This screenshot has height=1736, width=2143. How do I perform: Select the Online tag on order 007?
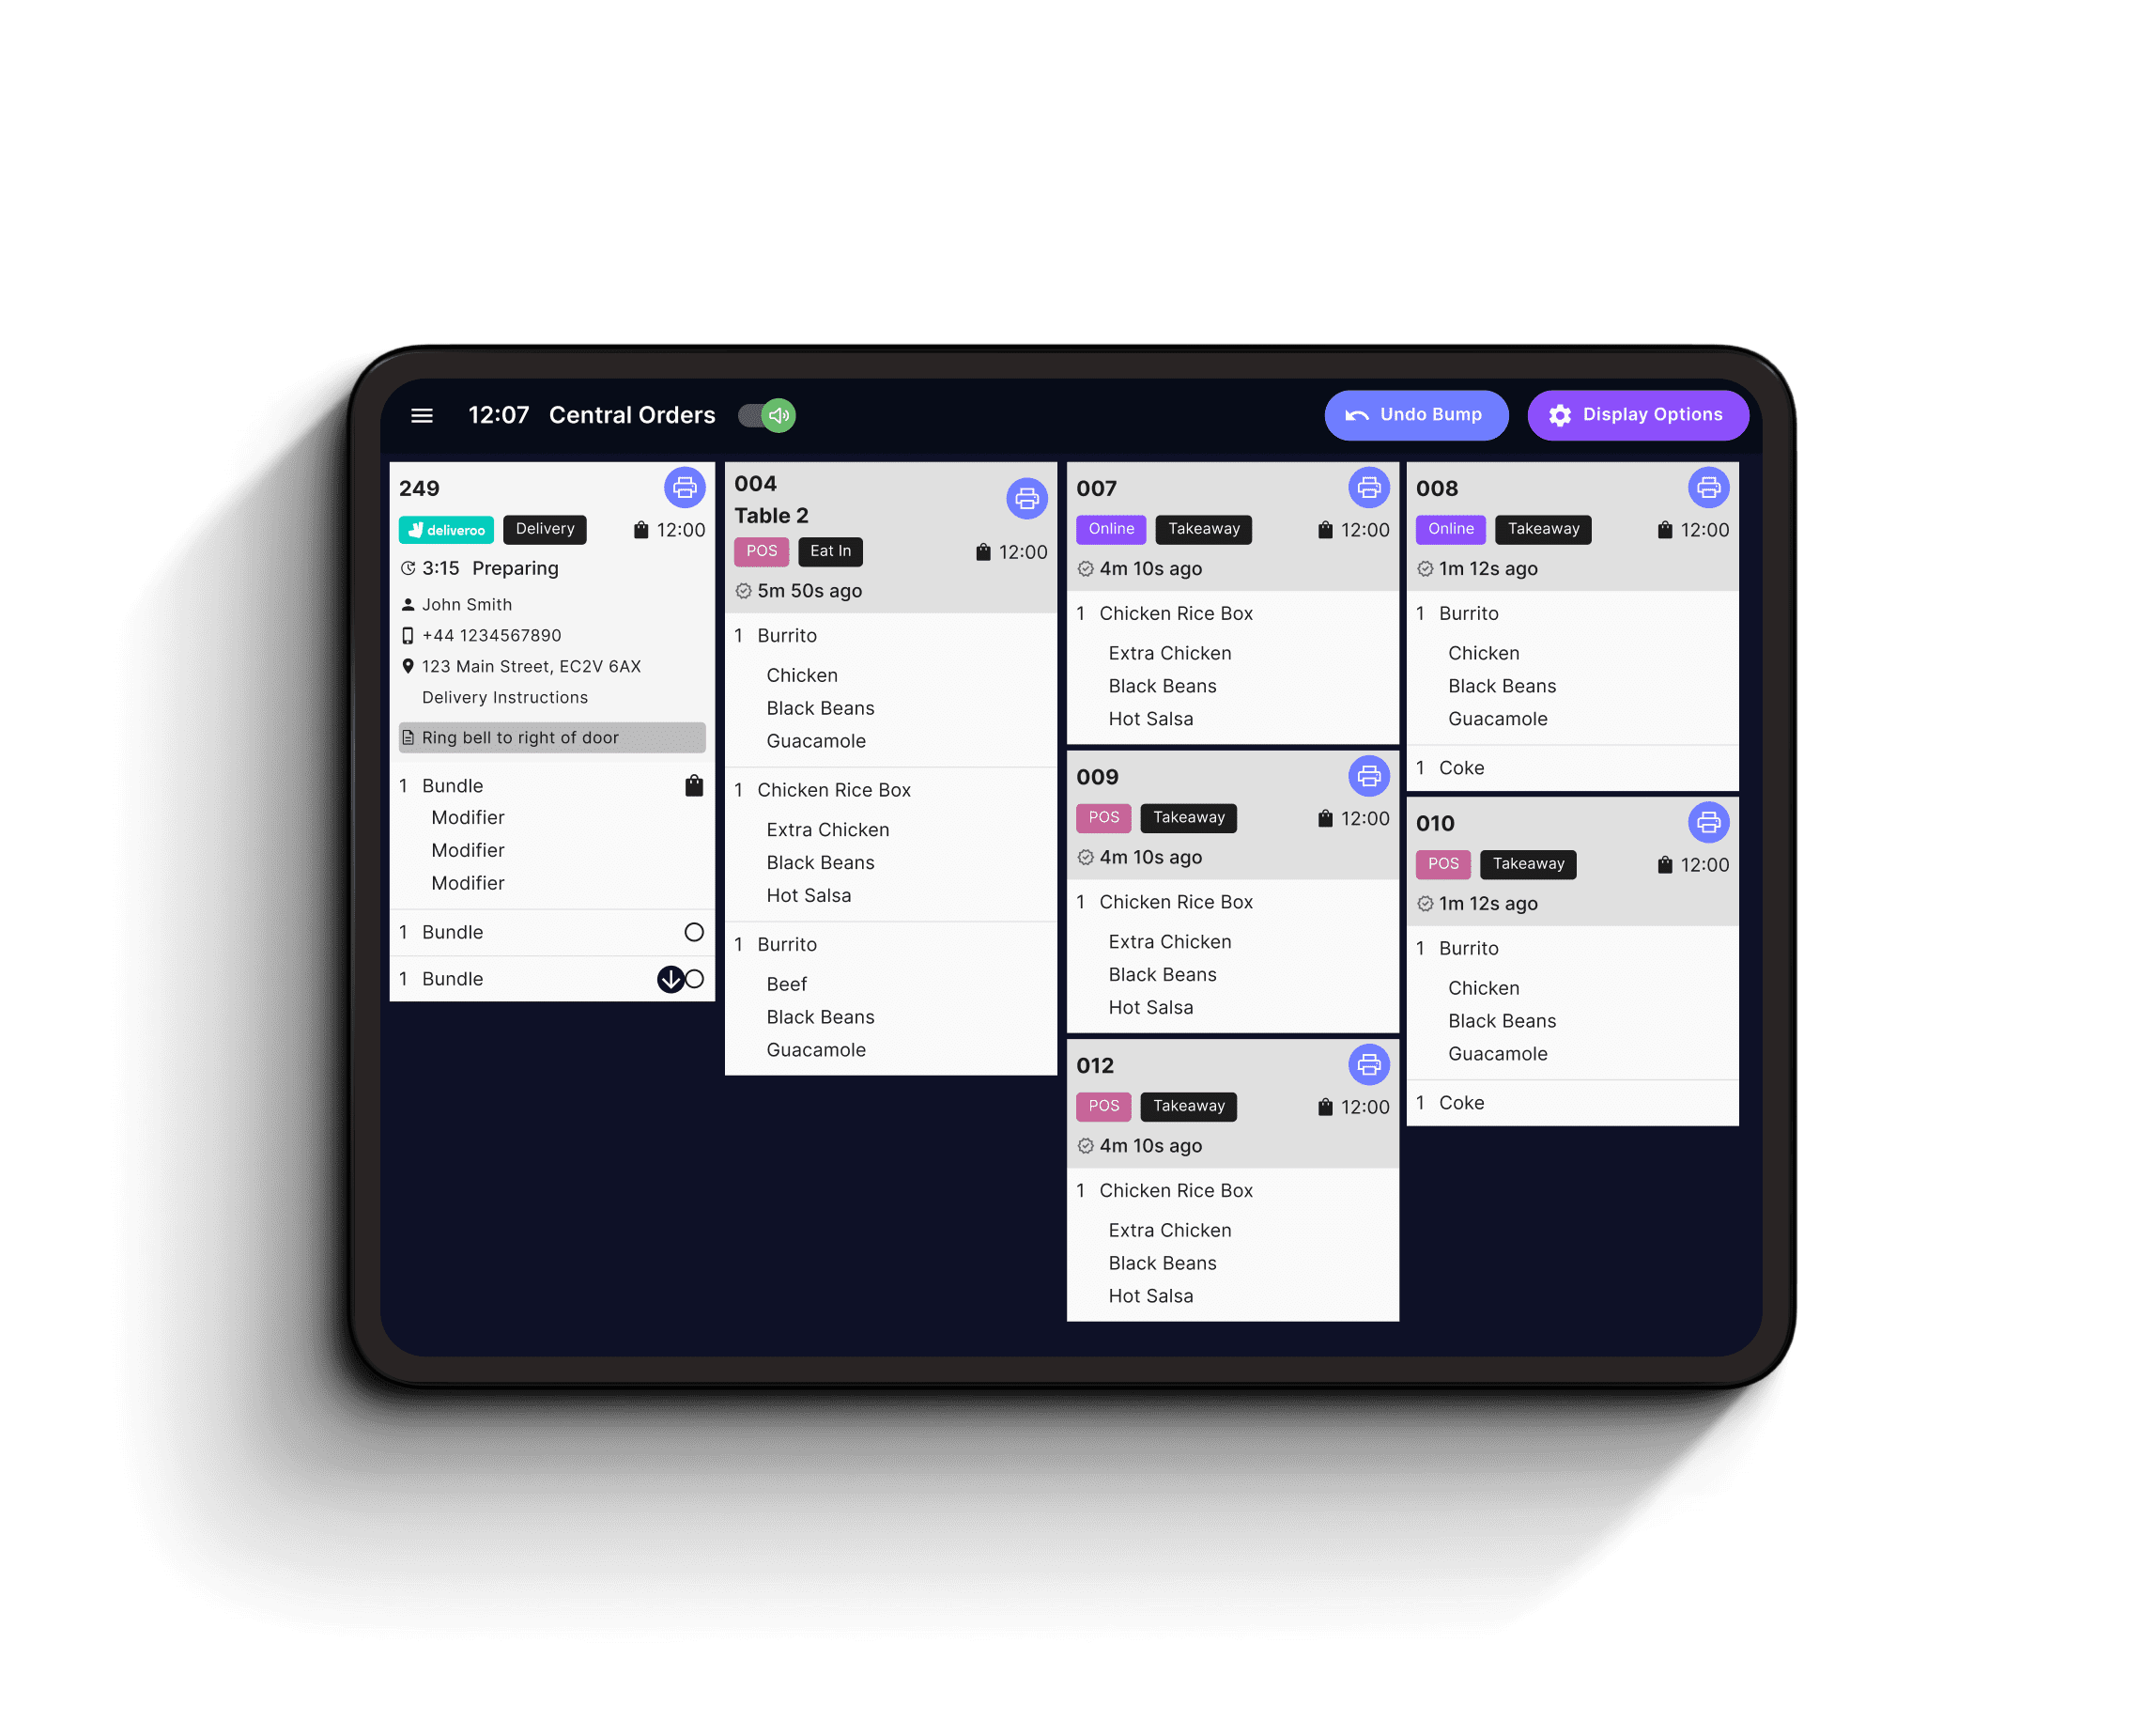[x=1112, y=528]
